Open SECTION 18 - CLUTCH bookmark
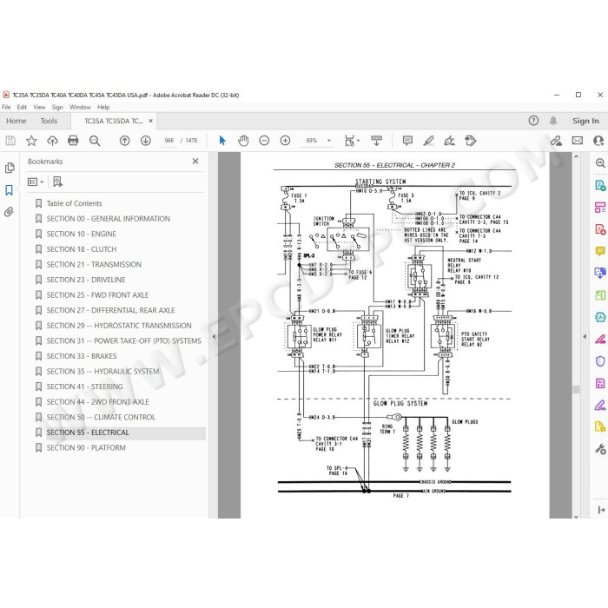 coord(82,249)
